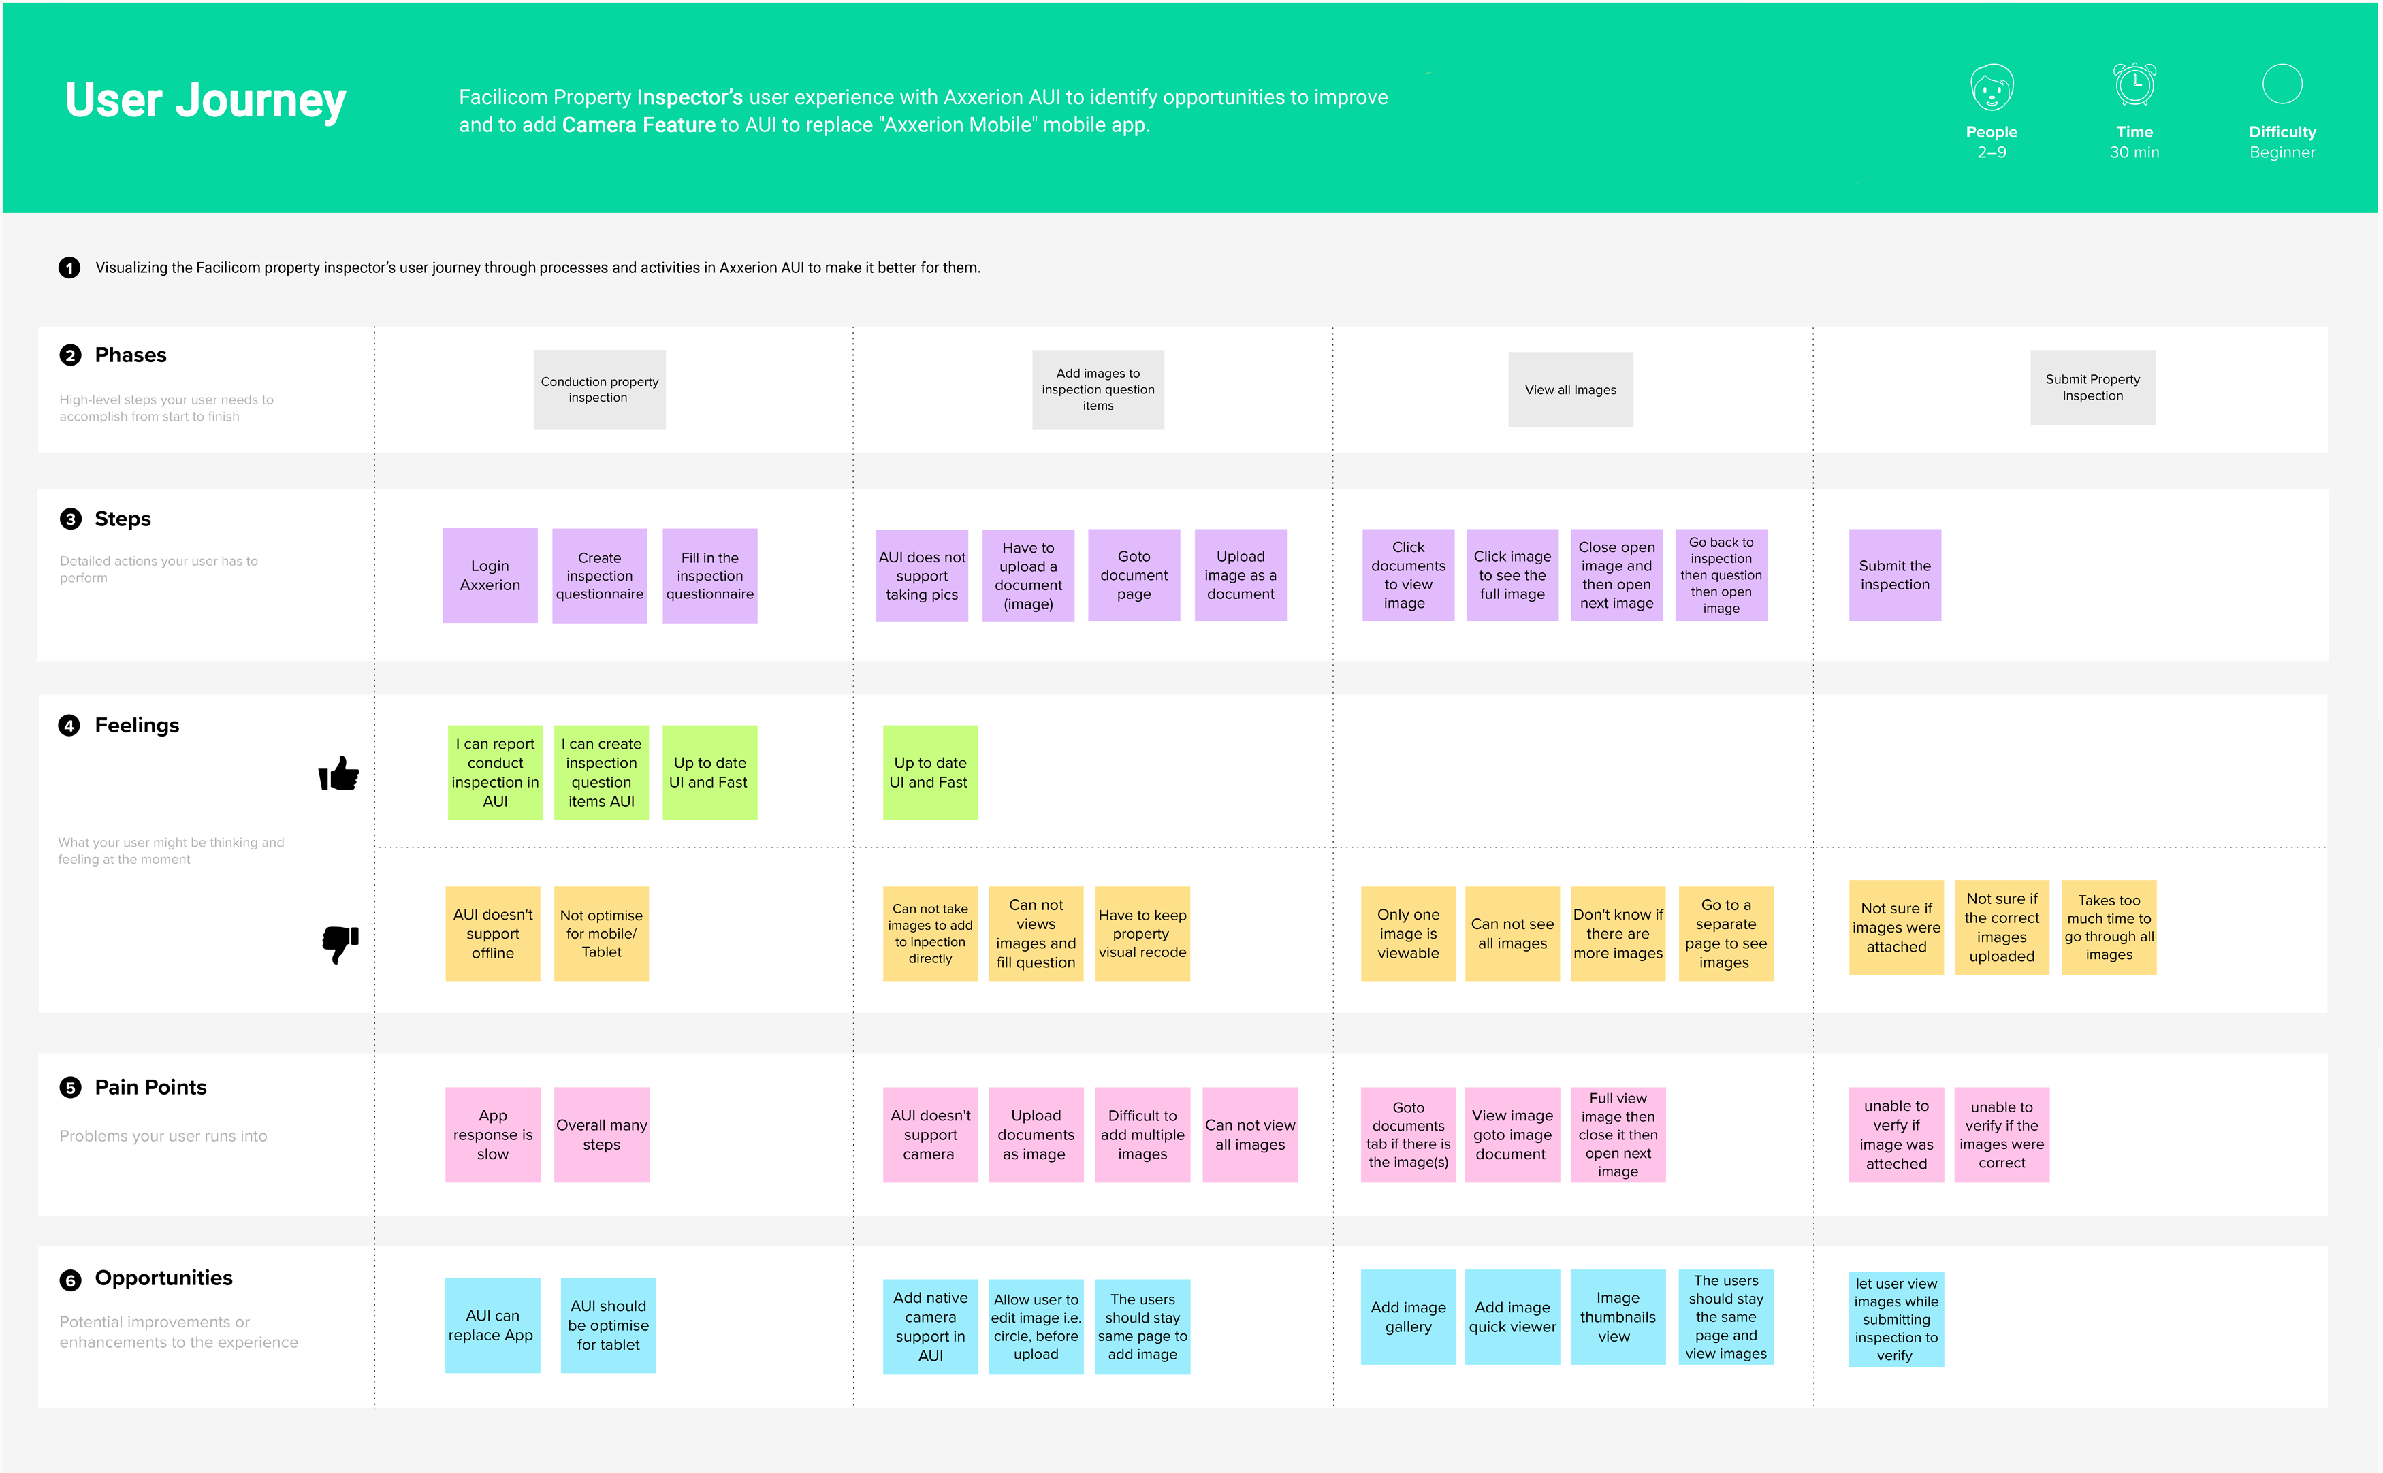
Task: Select 'App response is slow' pink note
Action: tap(493, 1135)
